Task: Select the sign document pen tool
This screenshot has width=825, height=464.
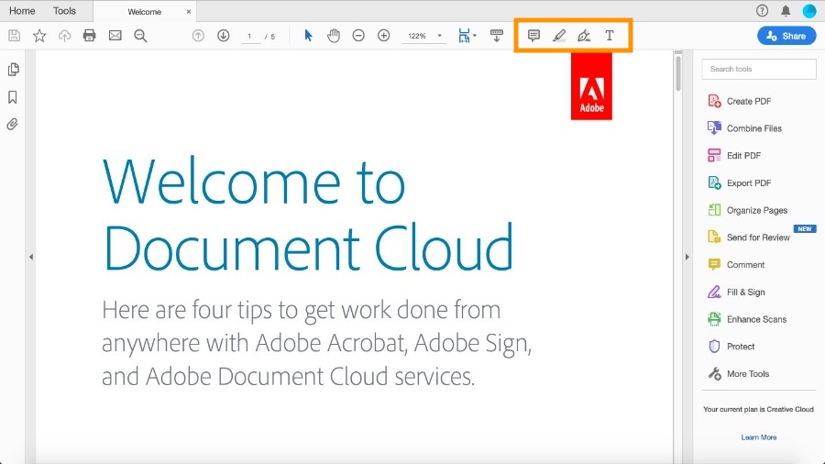Action: tap(584, 36)
